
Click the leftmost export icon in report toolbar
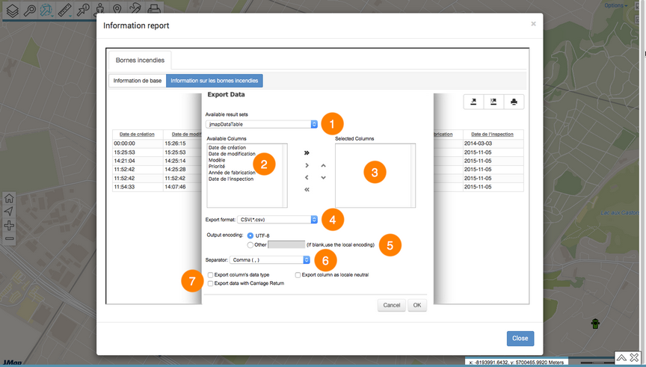473,102
